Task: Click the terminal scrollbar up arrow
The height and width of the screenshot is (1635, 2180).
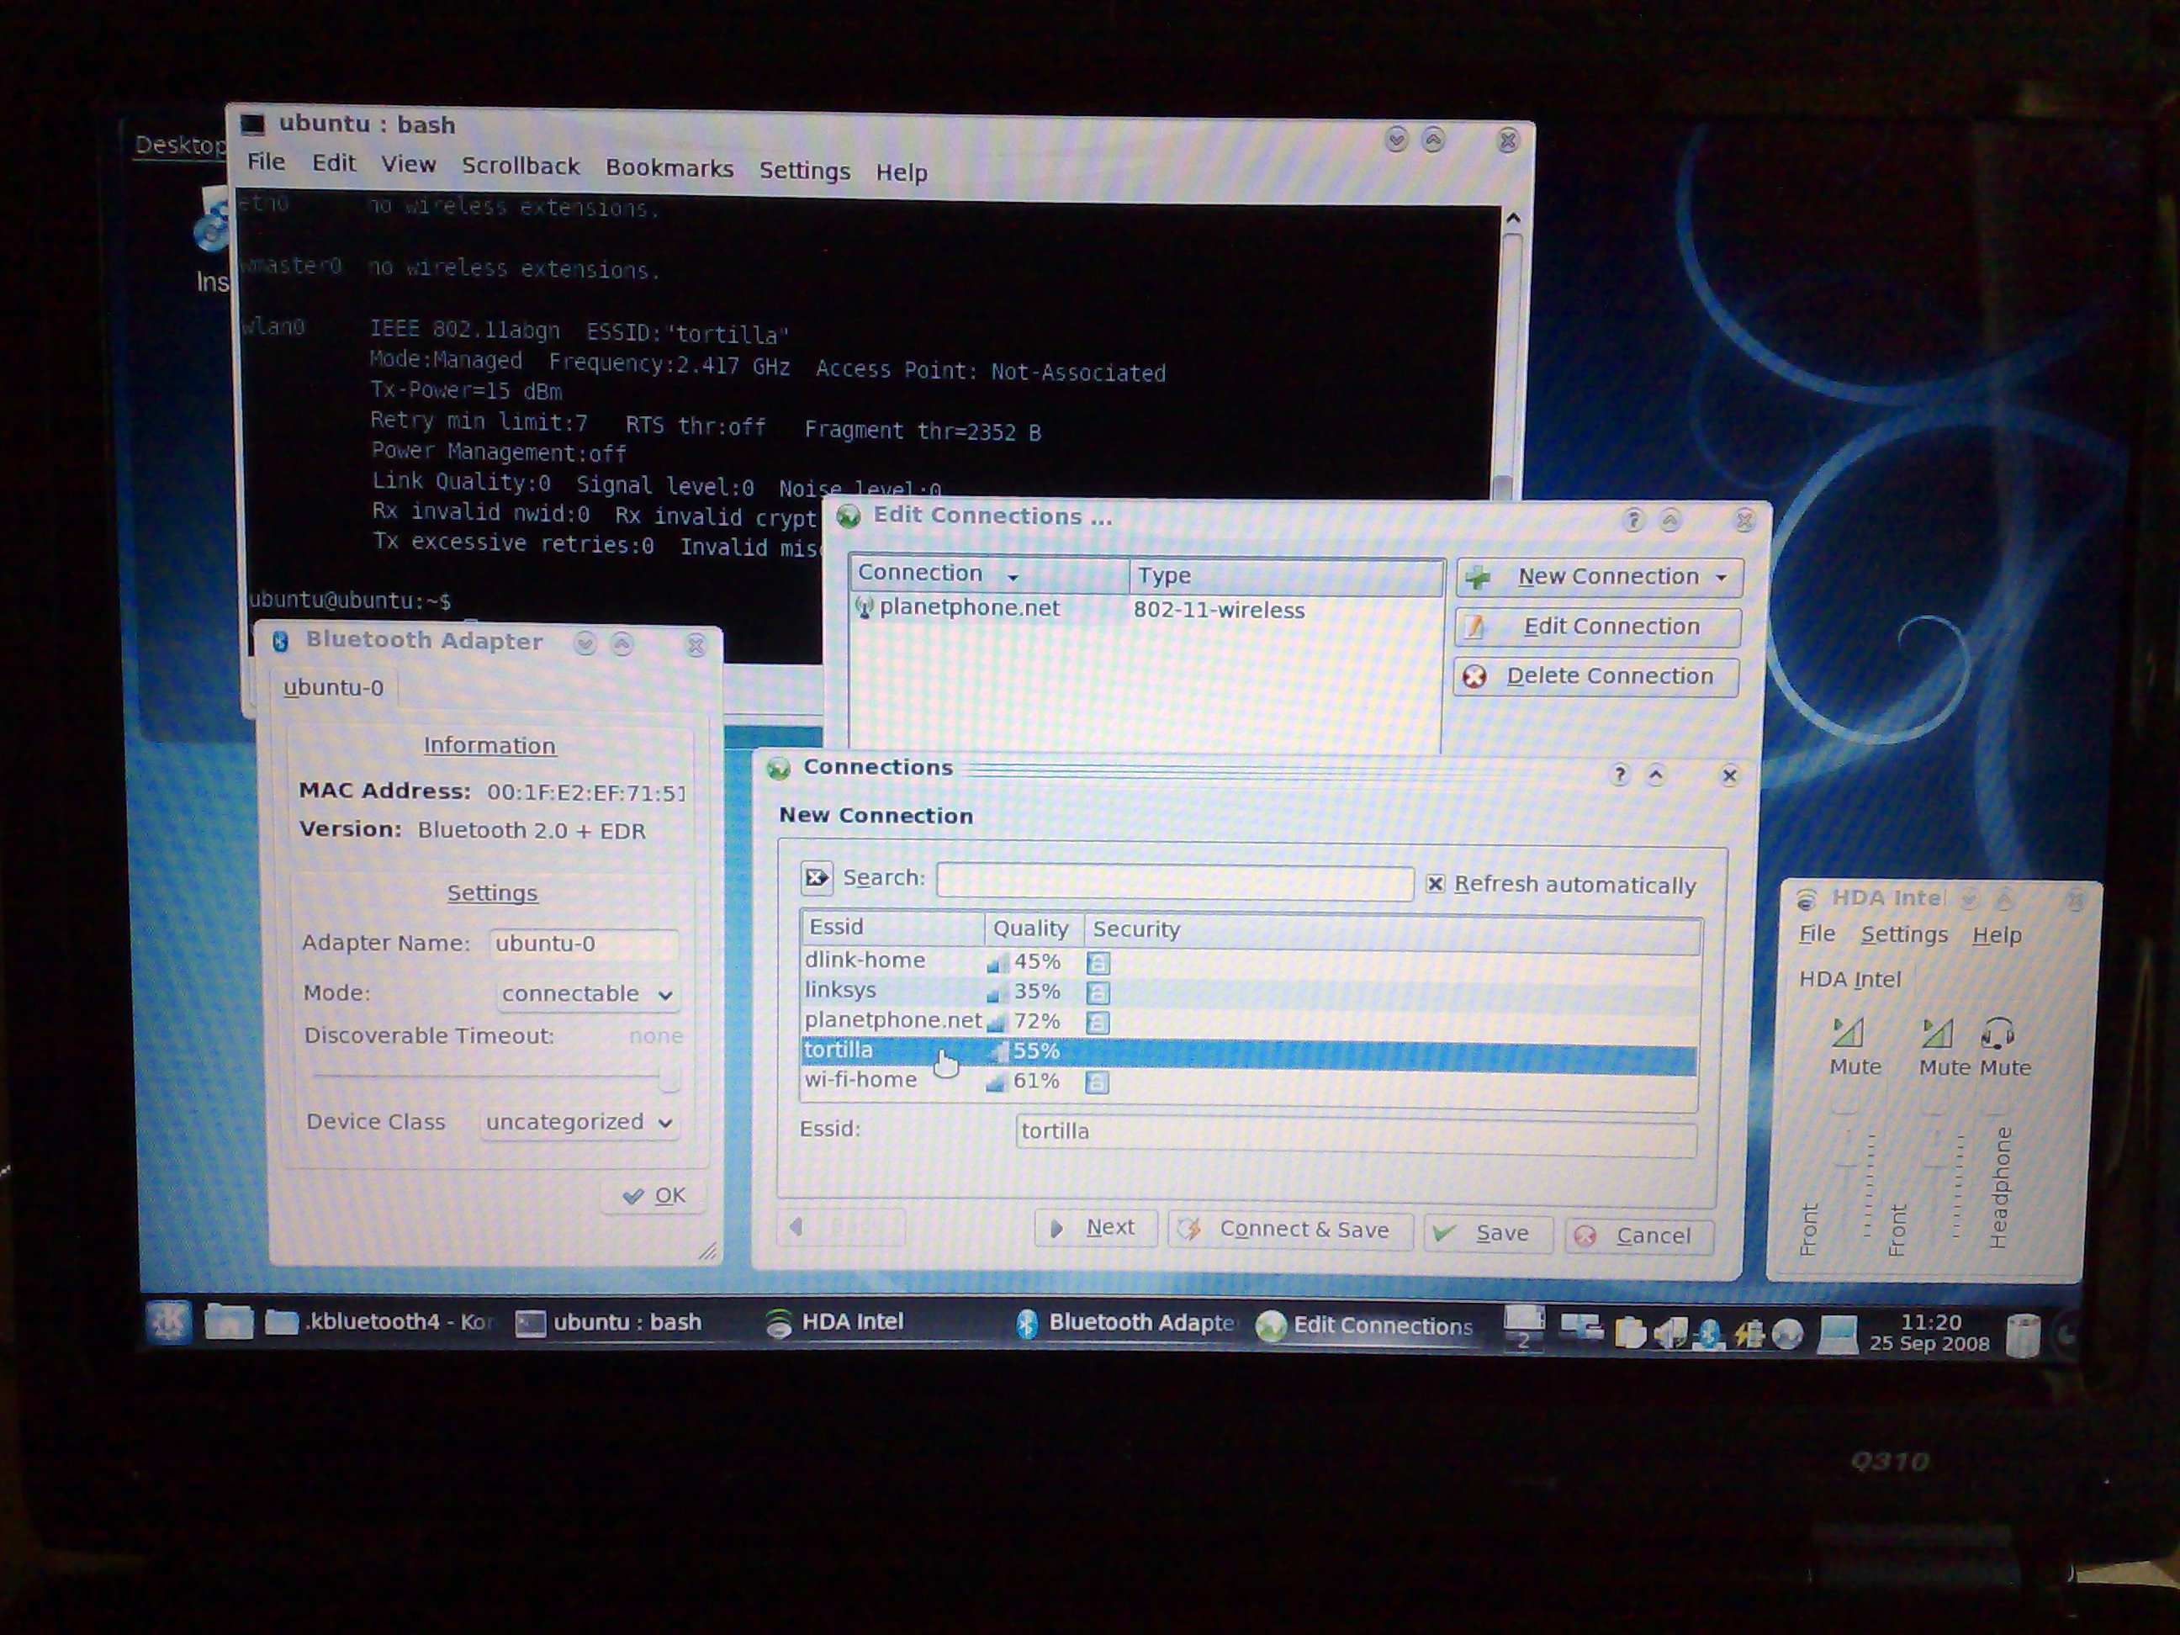Action: tap(1514, 218)
